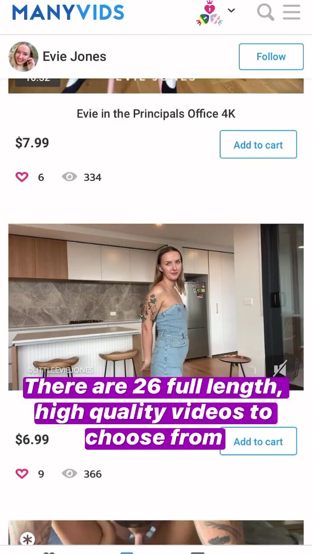Screen dimensions: 312x554
Task: Click the crown heart badge icon
Action: (210, 13)
